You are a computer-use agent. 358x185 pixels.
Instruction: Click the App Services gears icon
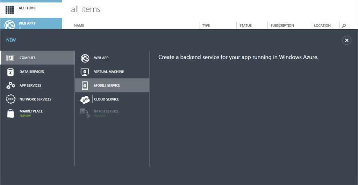coord(10,86)
